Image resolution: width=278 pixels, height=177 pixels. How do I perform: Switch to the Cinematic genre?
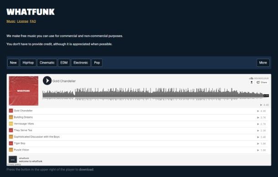47,63
